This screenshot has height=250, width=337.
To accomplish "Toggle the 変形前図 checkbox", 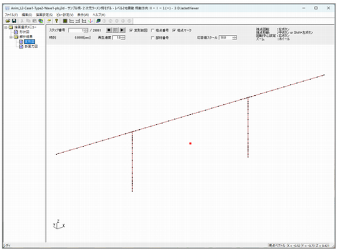I will (131, 31).
